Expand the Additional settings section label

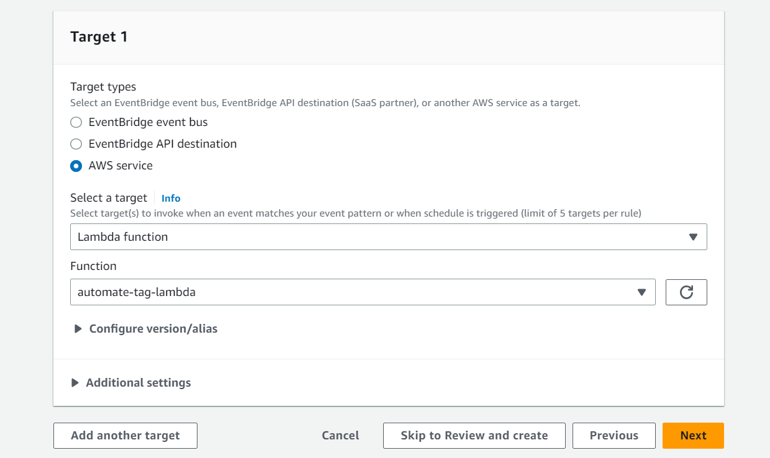(x=138, y=383)
